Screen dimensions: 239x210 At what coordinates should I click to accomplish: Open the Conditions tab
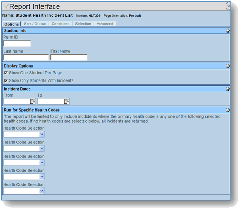[60, 24]
